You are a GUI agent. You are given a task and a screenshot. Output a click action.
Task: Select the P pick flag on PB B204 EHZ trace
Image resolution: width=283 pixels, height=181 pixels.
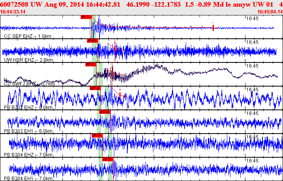point(97,135)
